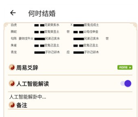Tap the yin-yang icon beside 人工智能解读
138x117 pixels.
point(12,83)
